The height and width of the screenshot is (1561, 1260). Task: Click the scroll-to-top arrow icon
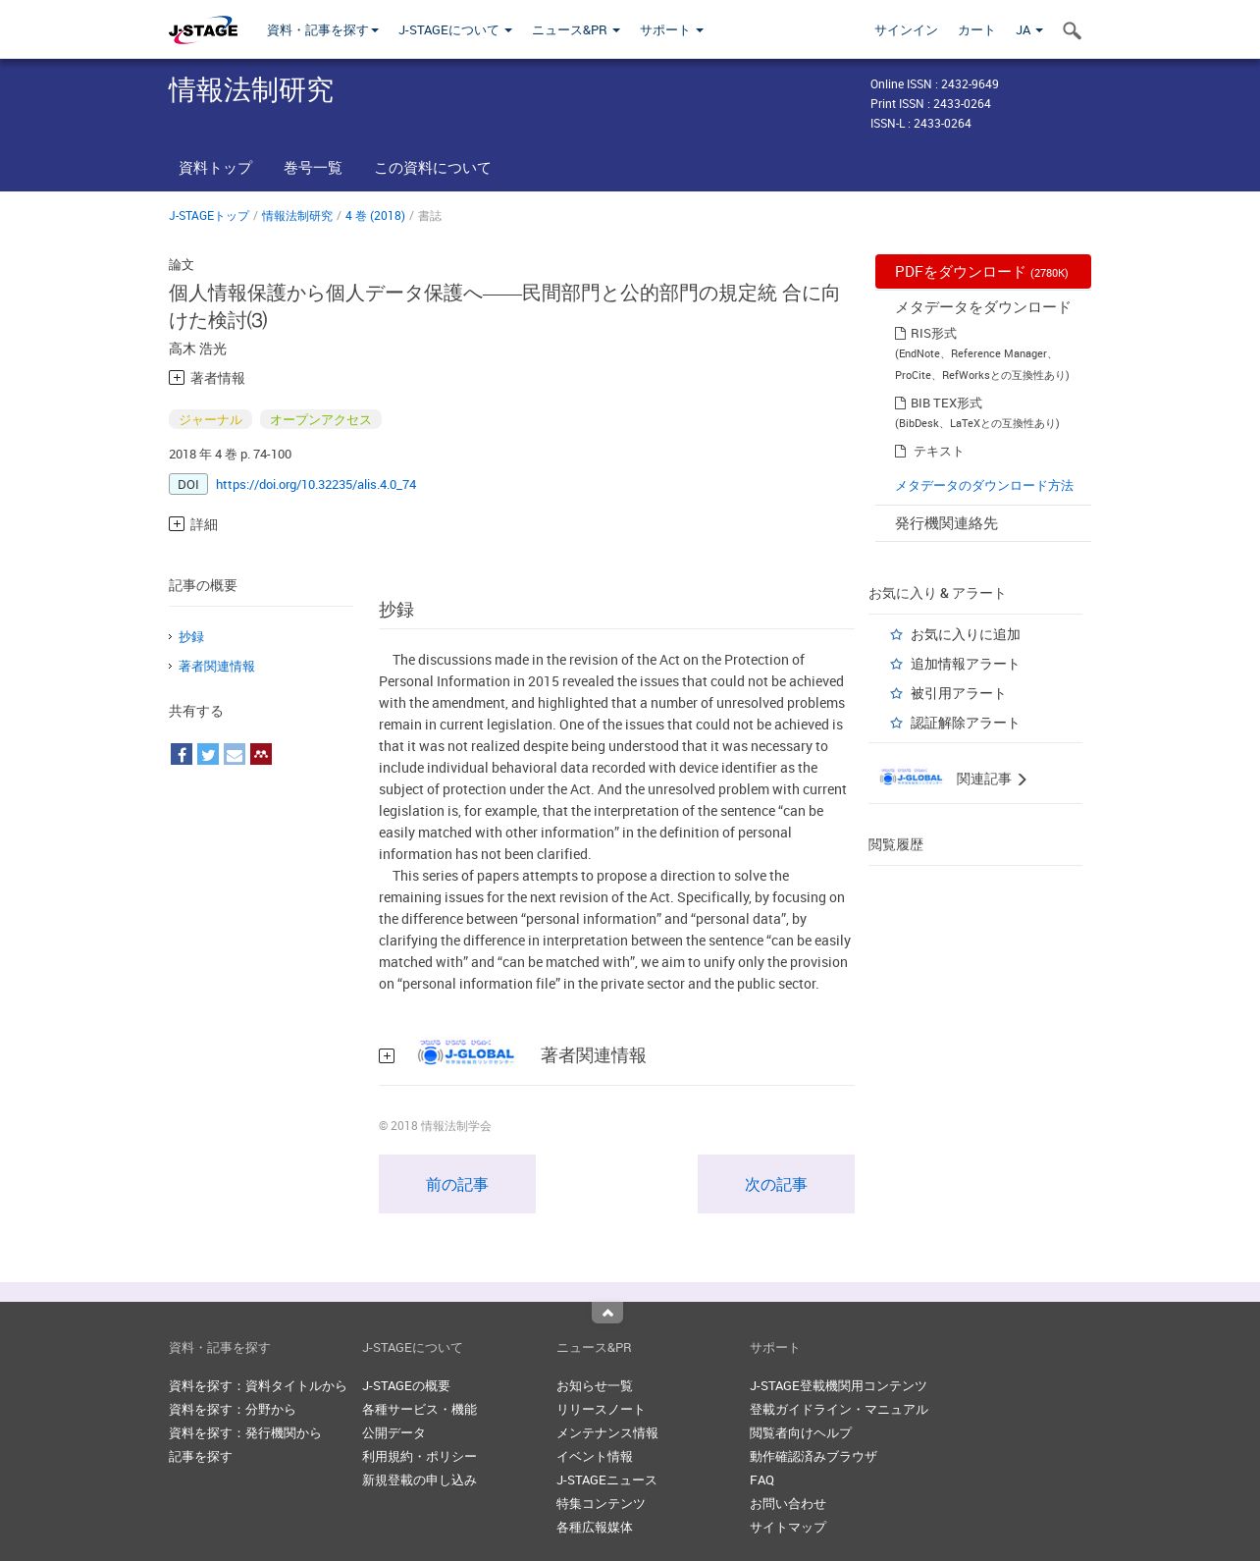[x=607, y=1313]
